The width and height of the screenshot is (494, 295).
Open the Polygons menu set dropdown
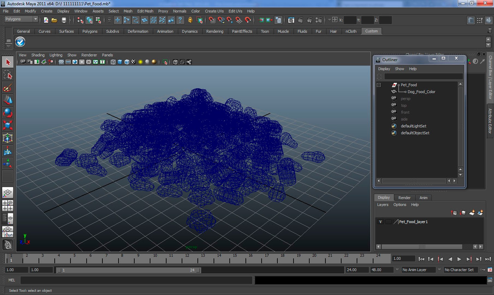pos(21,19)
